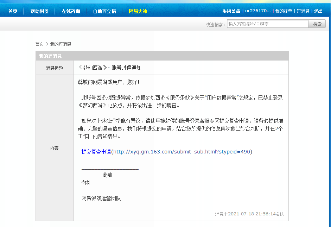Go to 在线咨询 in the top navigation
This screenshot has height=227, width=331.
click(71, 11)
